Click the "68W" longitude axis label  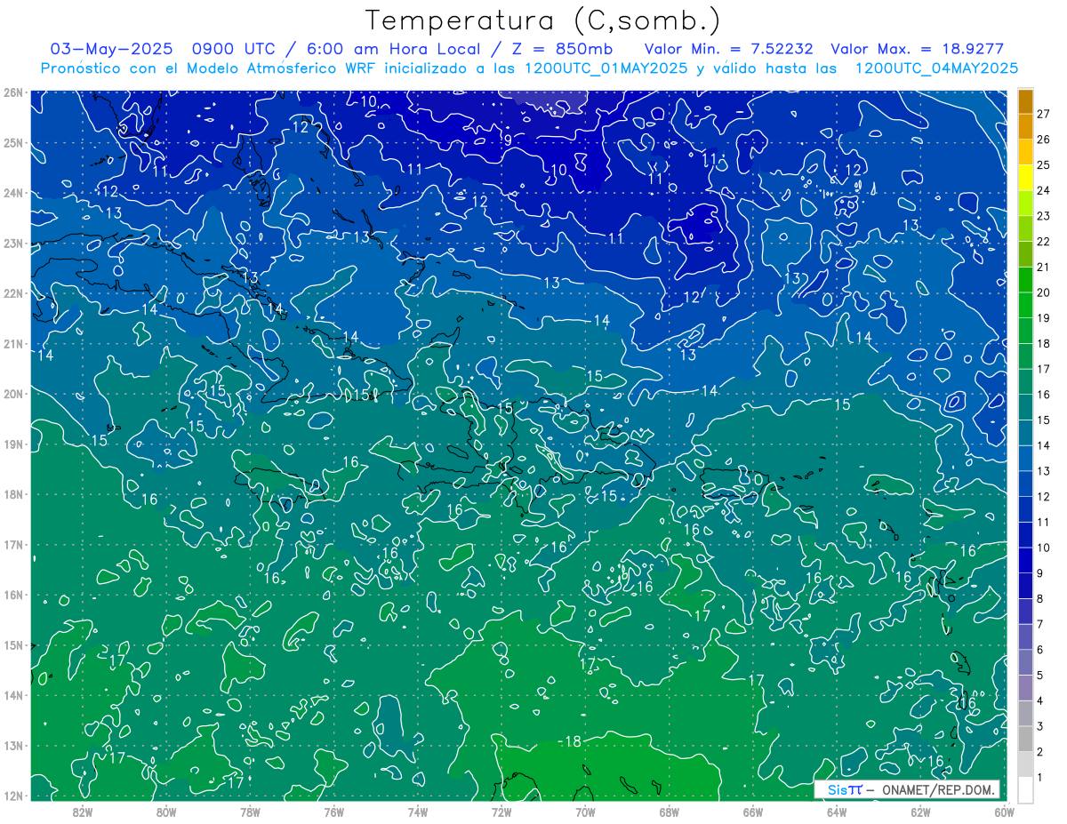click(x=669, y=811)
